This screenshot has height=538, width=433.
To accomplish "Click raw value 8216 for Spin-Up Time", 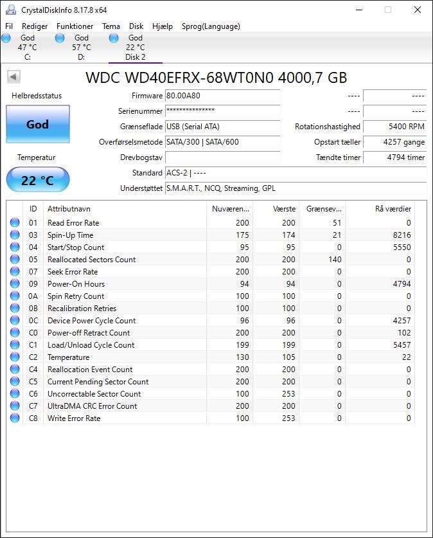I will pos(402,235).
